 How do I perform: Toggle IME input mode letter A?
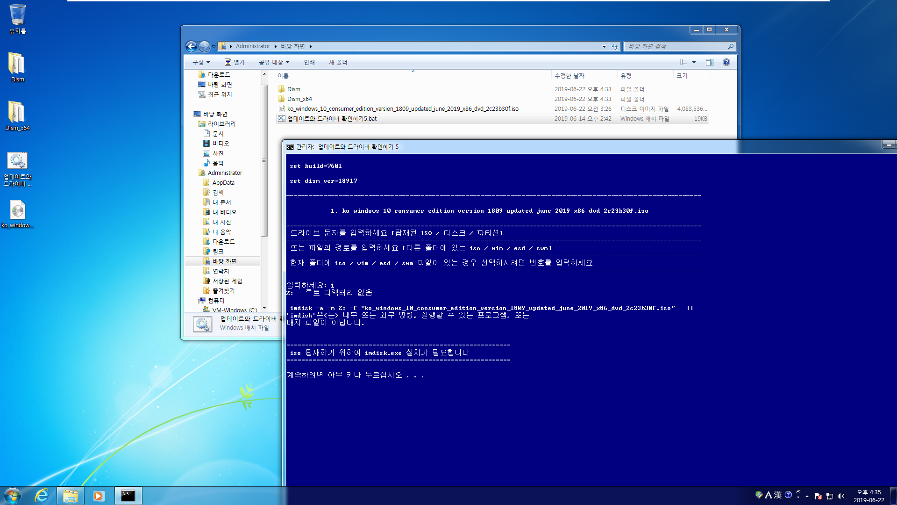coord(768,495)
